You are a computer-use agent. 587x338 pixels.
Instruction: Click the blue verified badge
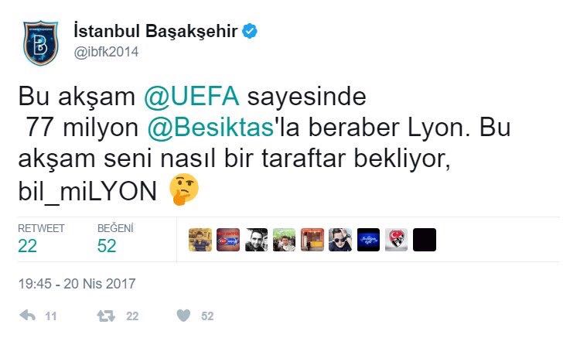coord(250,31)
